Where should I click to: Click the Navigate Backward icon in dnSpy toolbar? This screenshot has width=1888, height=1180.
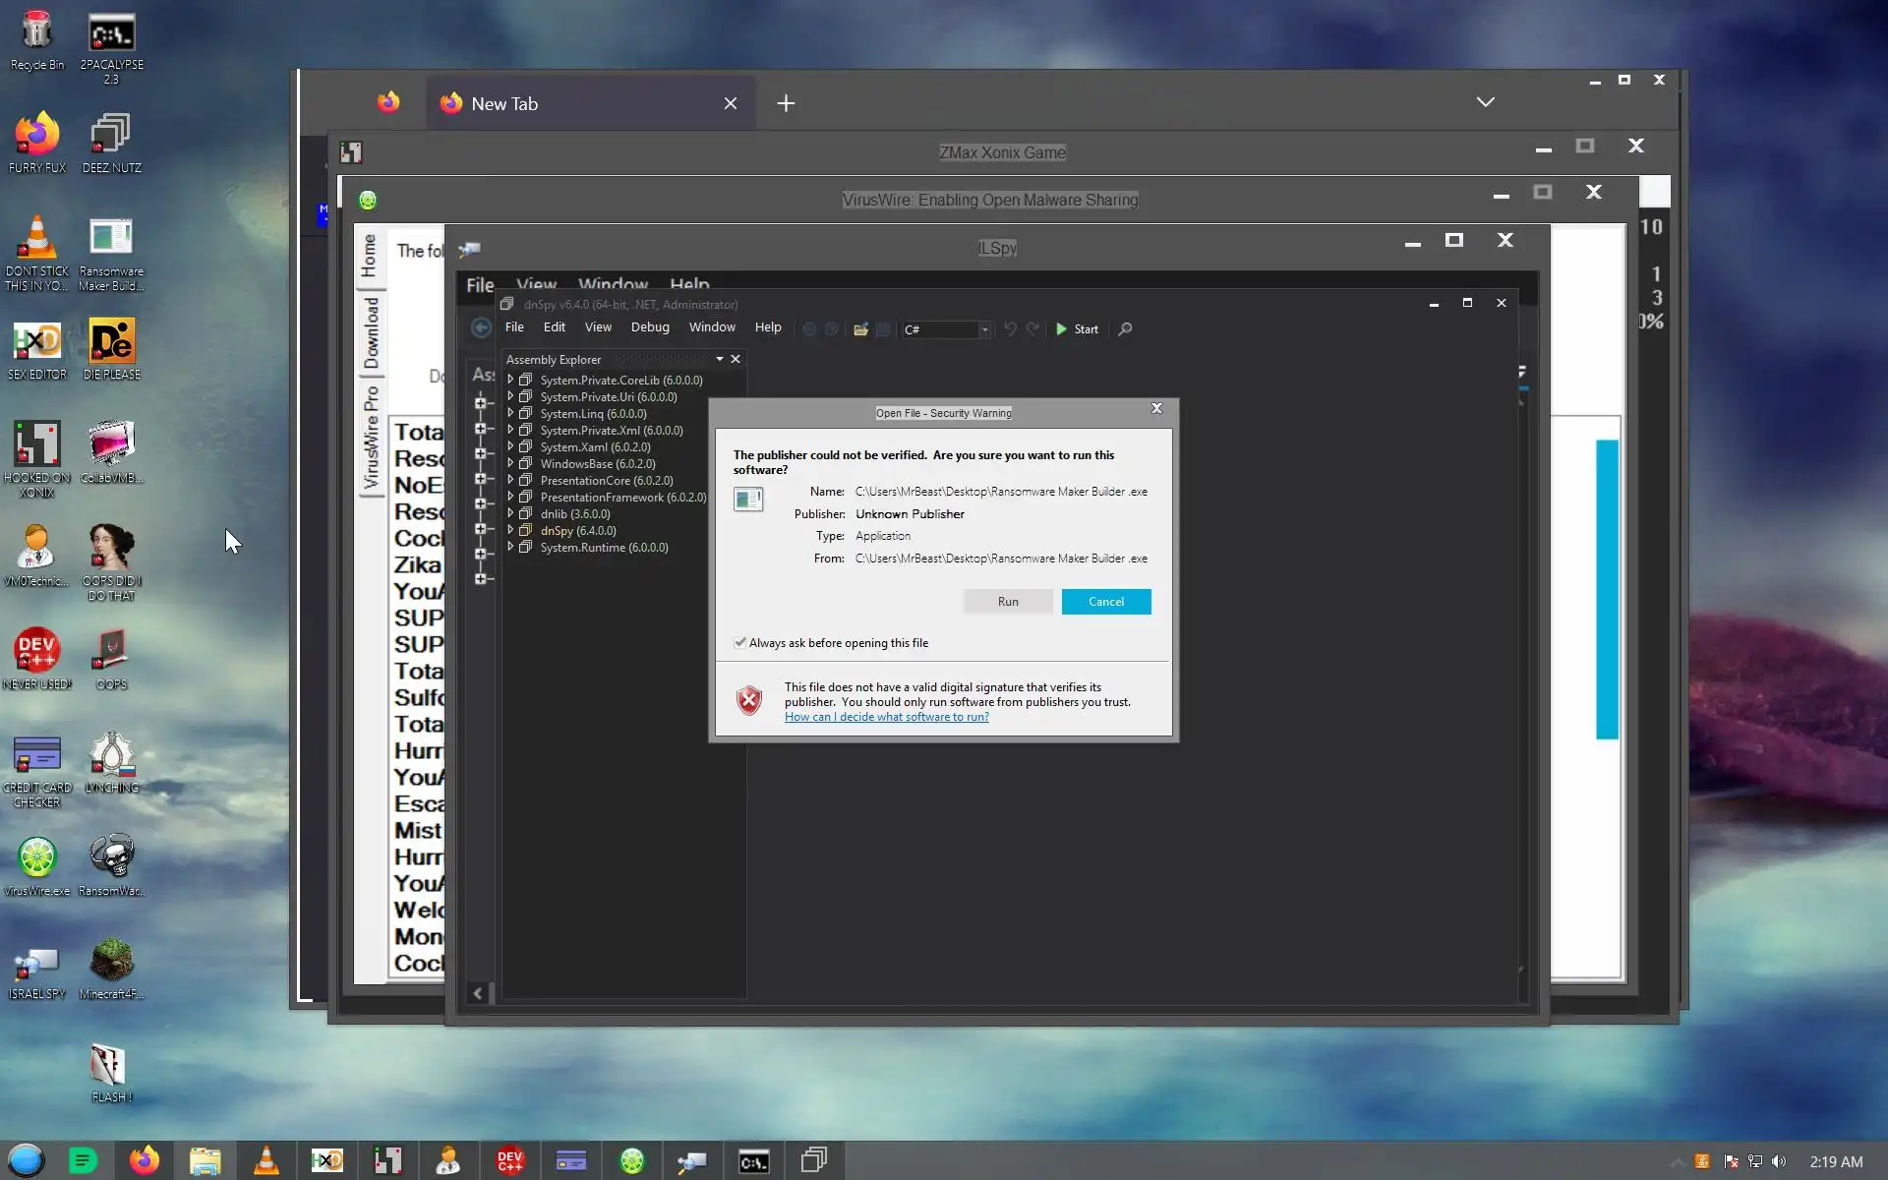809,329
